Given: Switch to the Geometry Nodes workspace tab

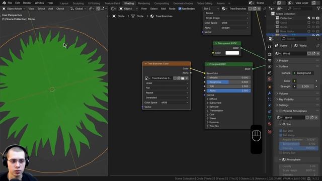Looking at the screenshot, I should 183,4.
